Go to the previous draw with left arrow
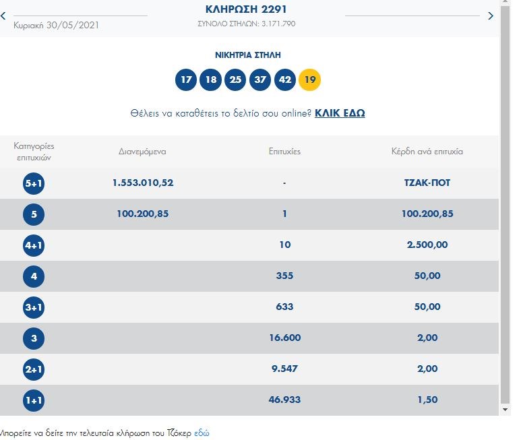 tap(3, 15)
